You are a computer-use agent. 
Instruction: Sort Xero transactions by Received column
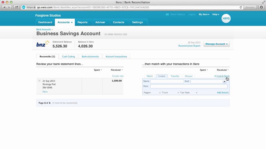coord(223,70)
